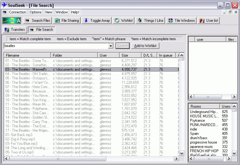The image size is (240, 165).
Task: Click the SoulSeek logo icon in toolbar
Action: (12, 21)
